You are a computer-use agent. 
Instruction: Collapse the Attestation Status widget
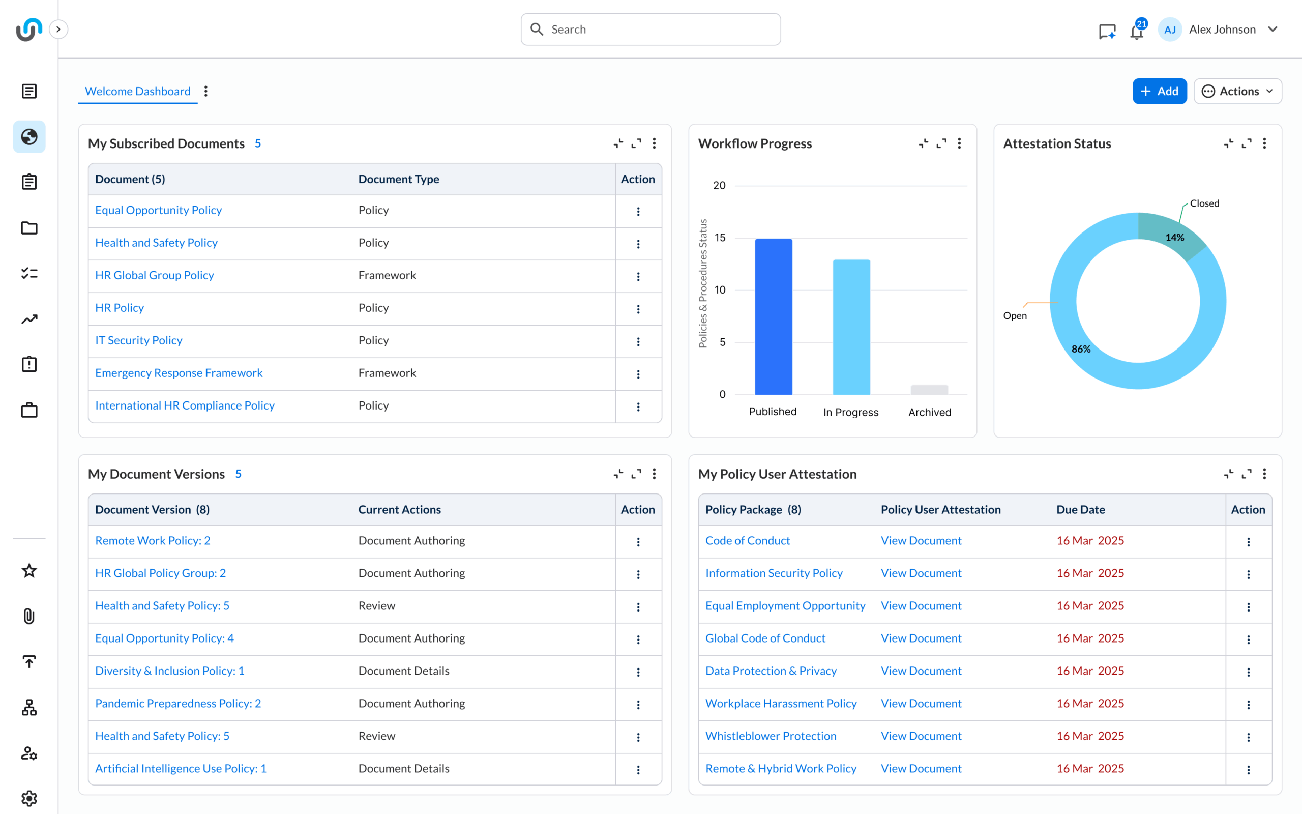[x=1229, y=143]
